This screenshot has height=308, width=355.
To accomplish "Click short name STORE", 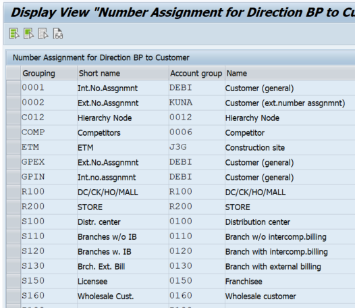I will [x=123, y=207].
